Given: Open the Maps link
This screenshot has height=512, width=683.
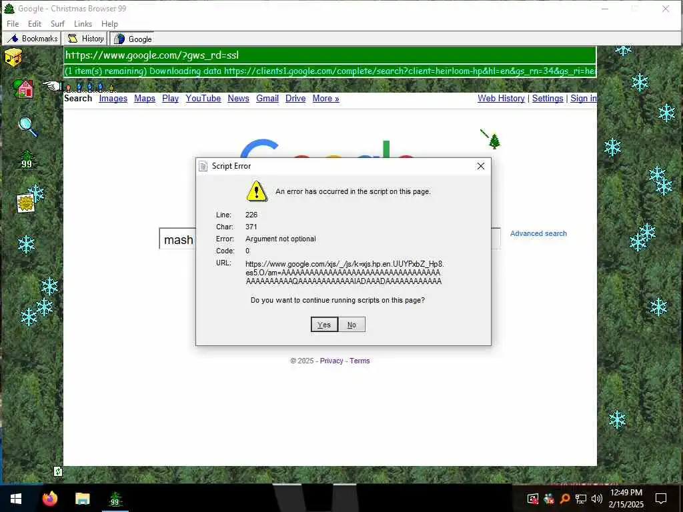Looking at the screenshot, I should click(x=145, y=99).
